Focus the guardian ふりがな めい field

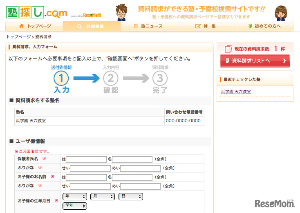pos(141,168)
